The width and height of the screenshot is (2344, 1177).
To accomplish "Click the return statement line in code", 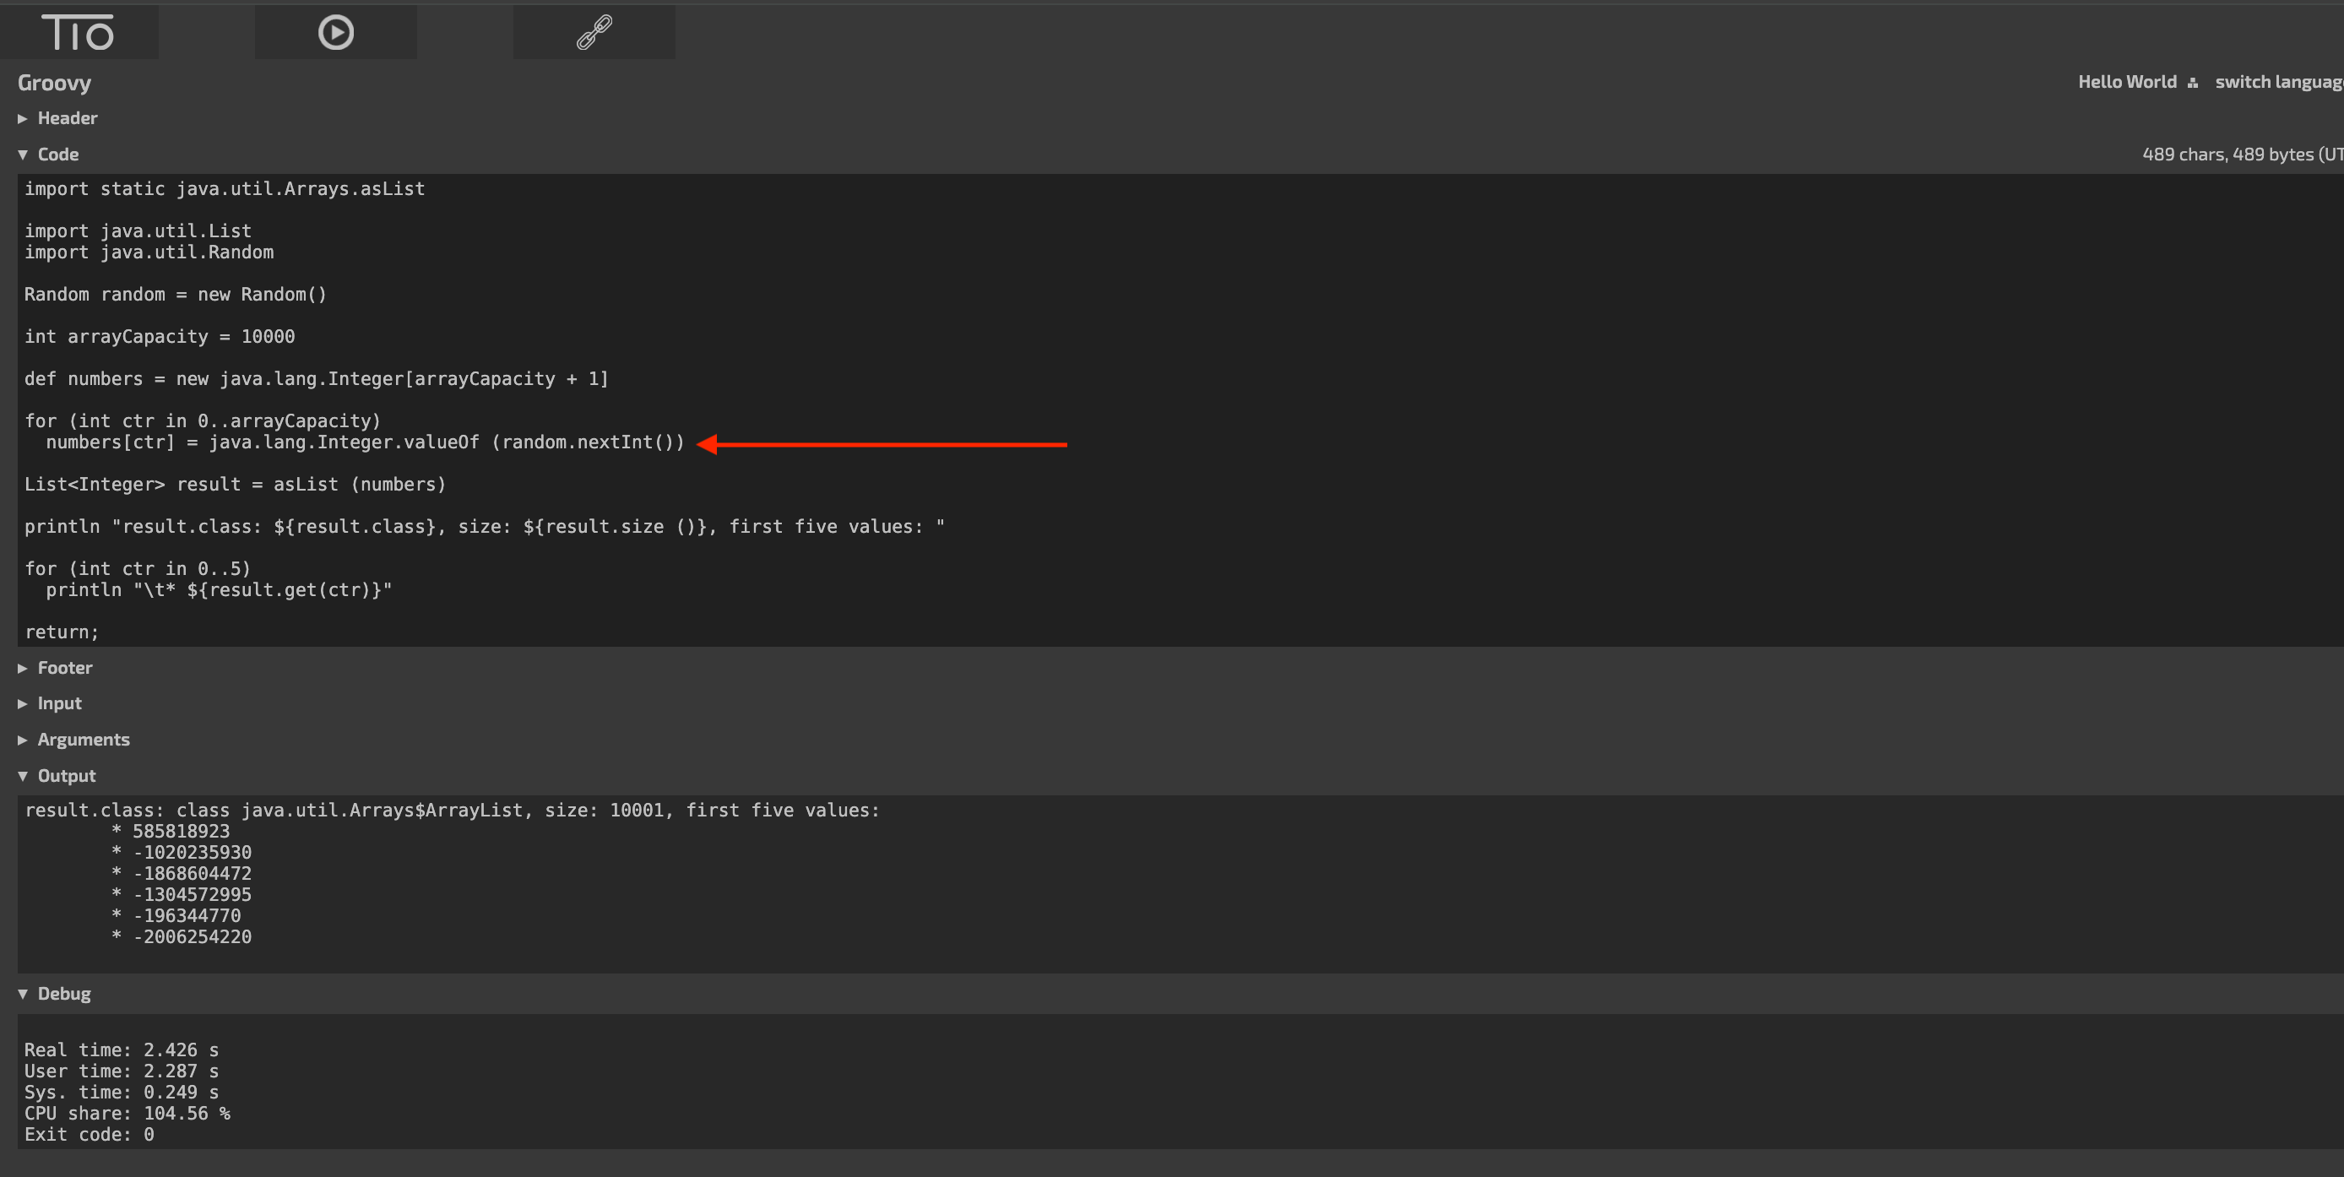I will click(x=62, y=632).
